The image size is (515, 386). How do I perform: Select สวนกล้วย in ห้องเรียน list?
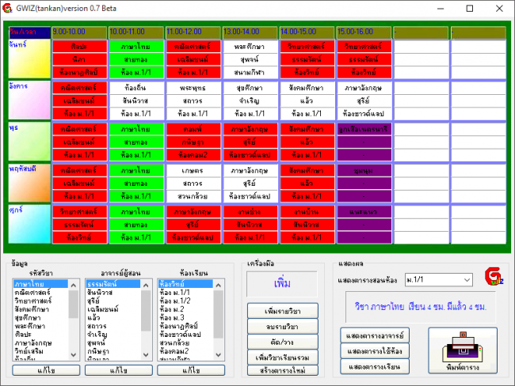coord(185,342)
